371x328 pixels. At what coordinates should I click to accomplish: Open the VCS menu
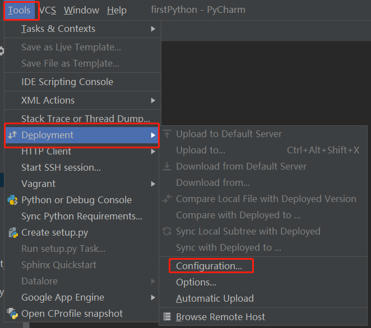point(48,10)
